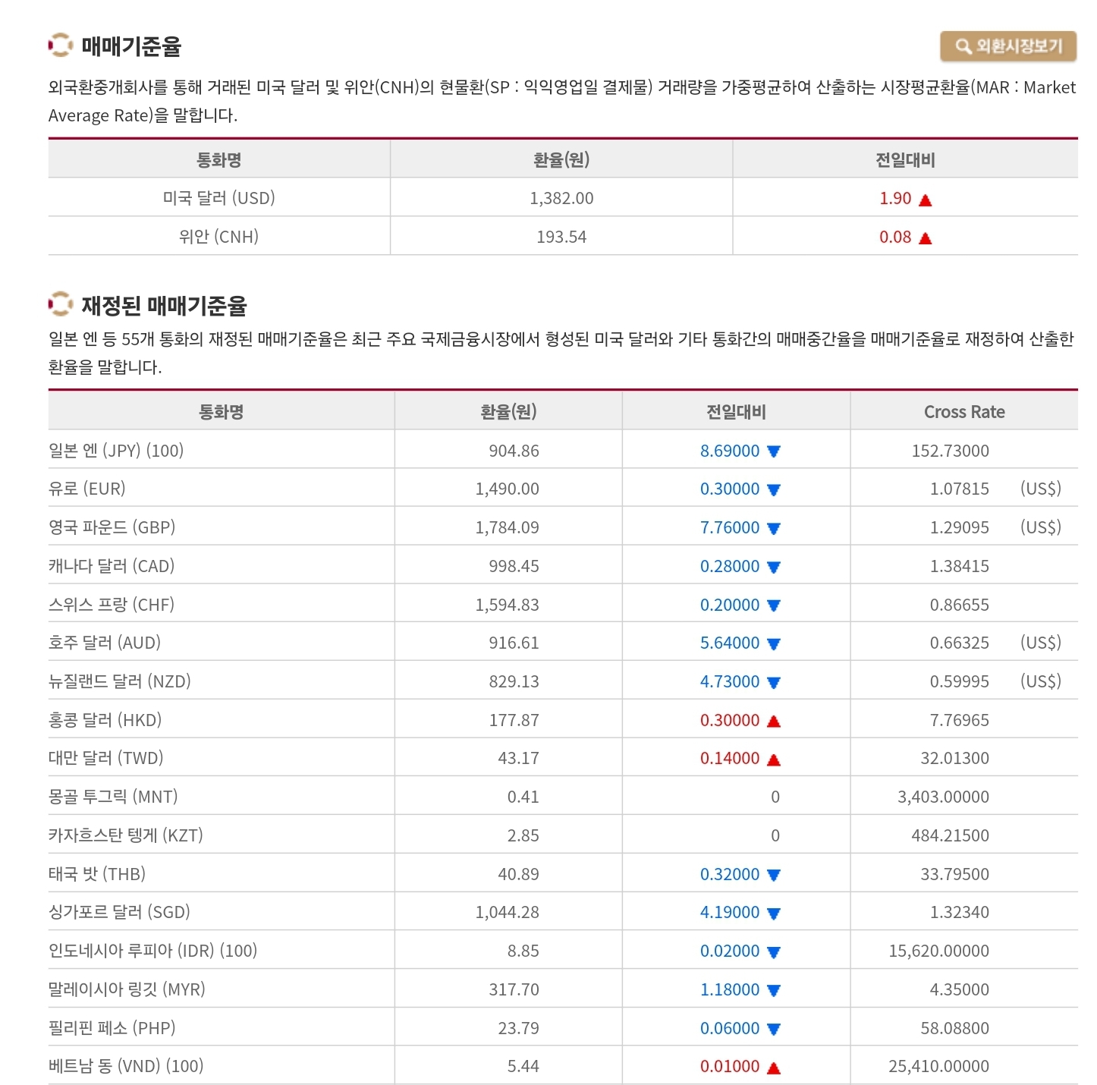
Task: Click the magnifier icon in 외환시장보기 button
Action: pos(963,46)
